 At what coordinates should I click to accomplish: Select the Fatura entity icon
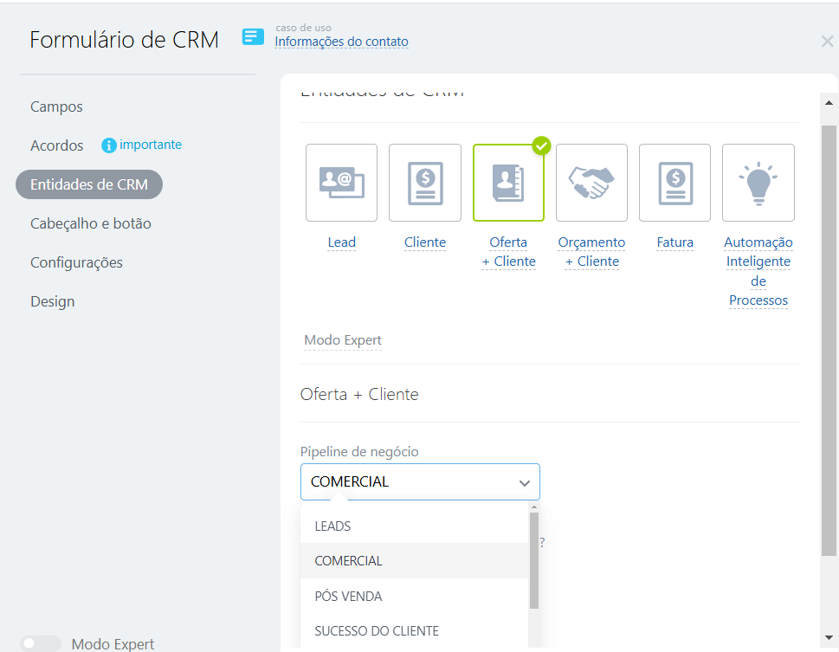(674, 183)
